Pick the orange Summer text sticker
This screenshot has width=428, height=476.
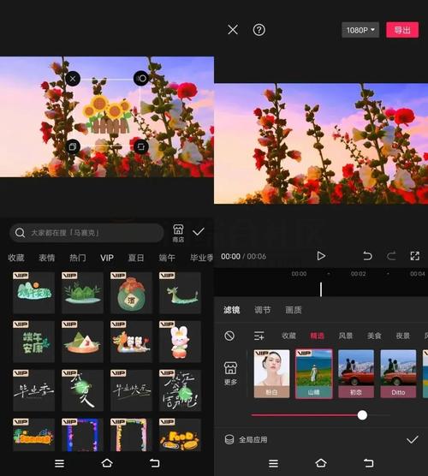pos(33,435)
